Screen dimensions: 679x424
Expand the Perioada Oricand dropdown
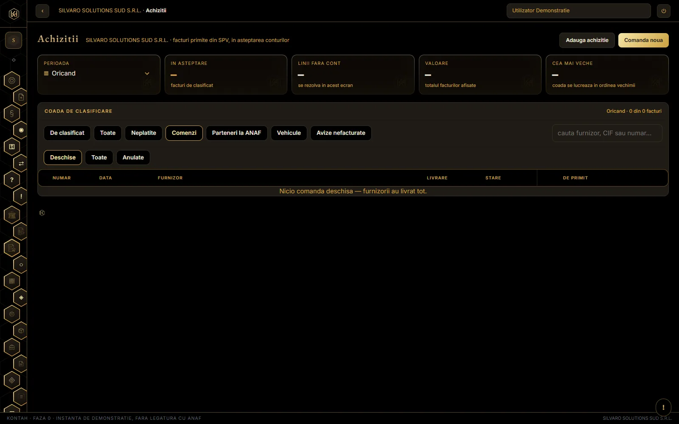(99, 74)
